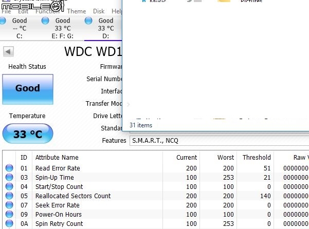Viewport: 309px width, 229px height.
Task: Select the Read Error Rate attribute name
Action: tap(58, 168)
